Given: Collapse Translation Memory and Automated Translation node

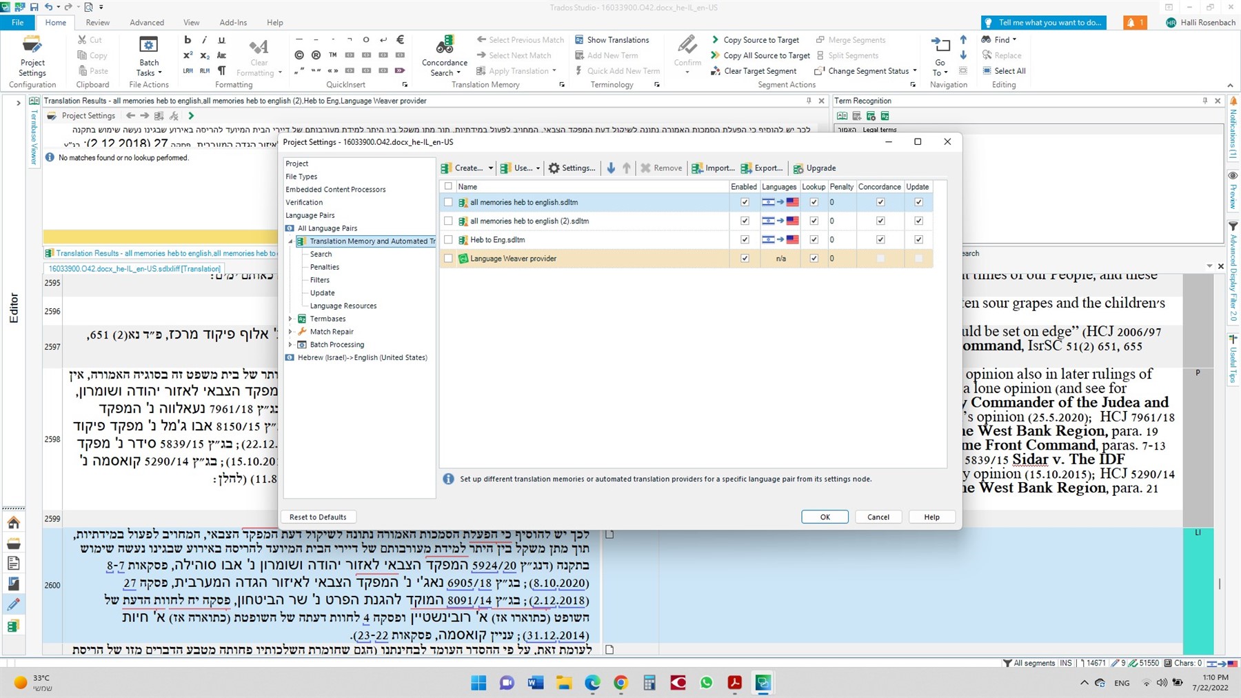Looking at the screenshot, I should pyautogui.click(x=290, y=241).
